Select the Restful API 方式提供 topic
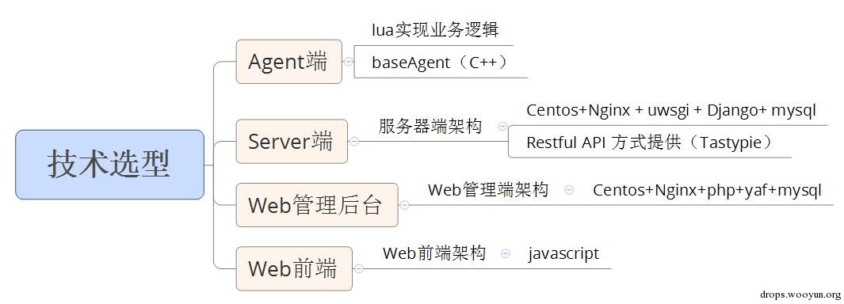Screen dimensions: 844x304 [x=650, y=142]
